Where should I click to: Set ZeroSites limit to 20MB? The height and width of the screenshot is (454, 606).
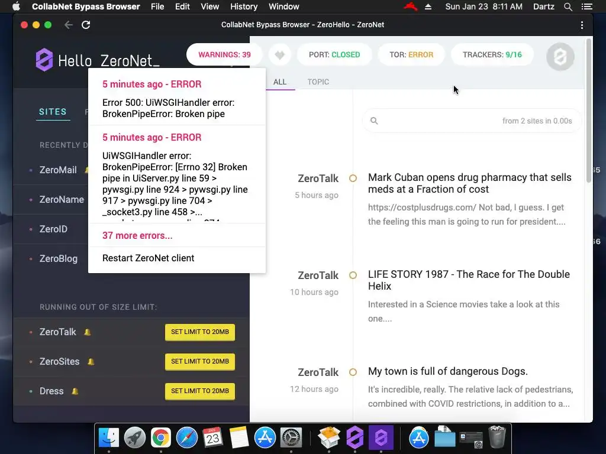200,362
